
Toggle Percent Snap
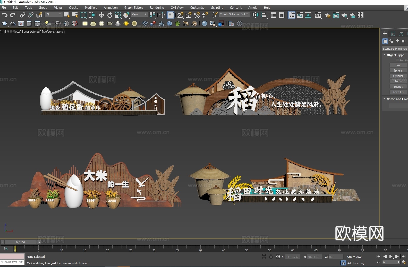click(197, 15)
